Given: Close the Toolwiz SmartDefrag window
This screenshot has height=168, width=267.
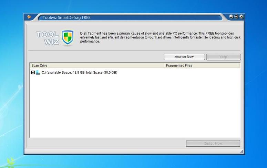Looking at the screenshot, I should 241,16.
